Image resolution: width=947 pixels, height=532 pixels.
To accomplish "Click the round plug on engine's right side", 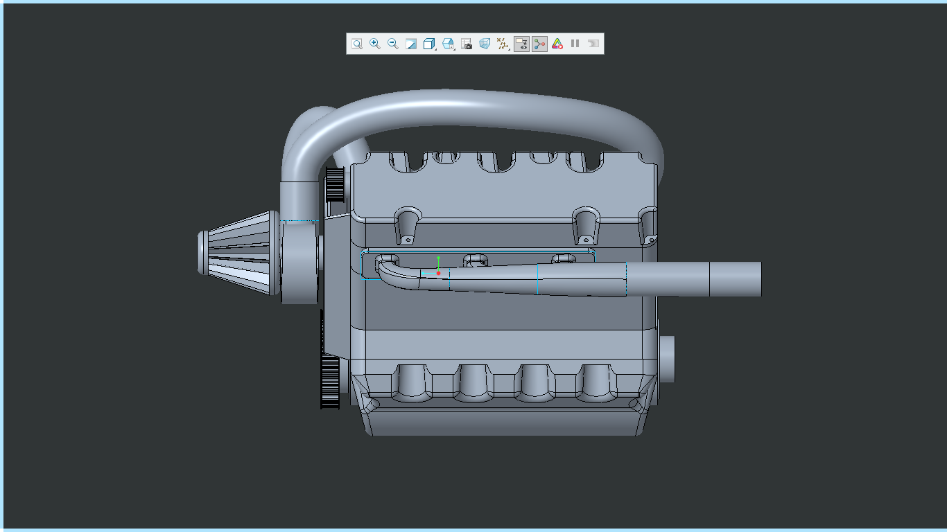I will coord(667,358).
